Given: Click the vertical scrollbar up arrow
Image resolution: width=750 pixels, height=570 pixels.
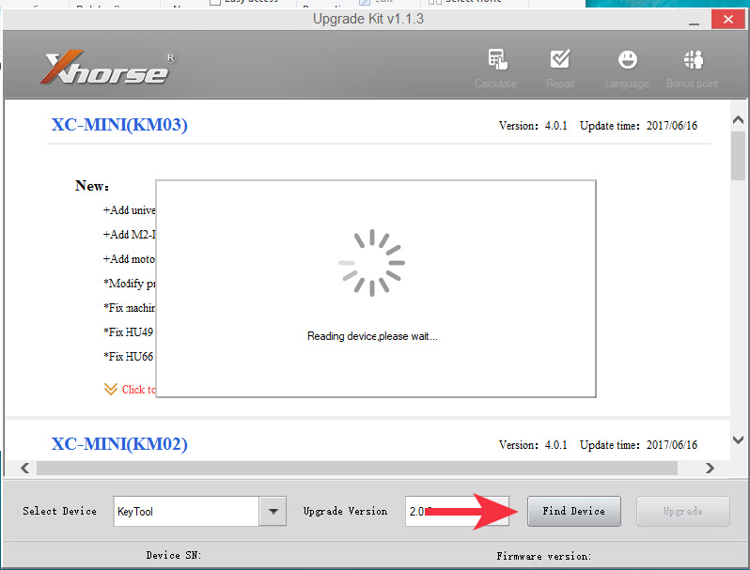Looking at the screenshot, I should 738,119.
